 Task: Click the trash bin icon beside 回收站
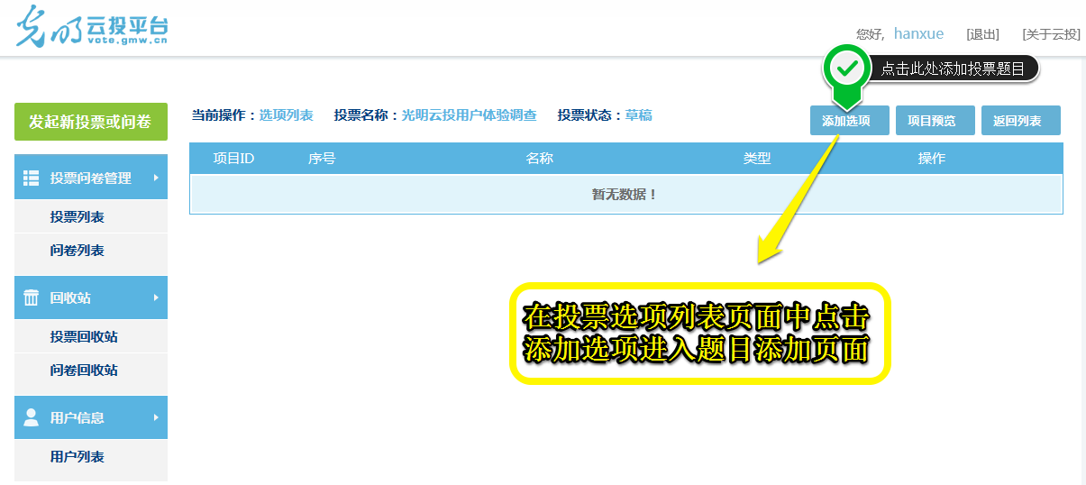pos(31,297)
